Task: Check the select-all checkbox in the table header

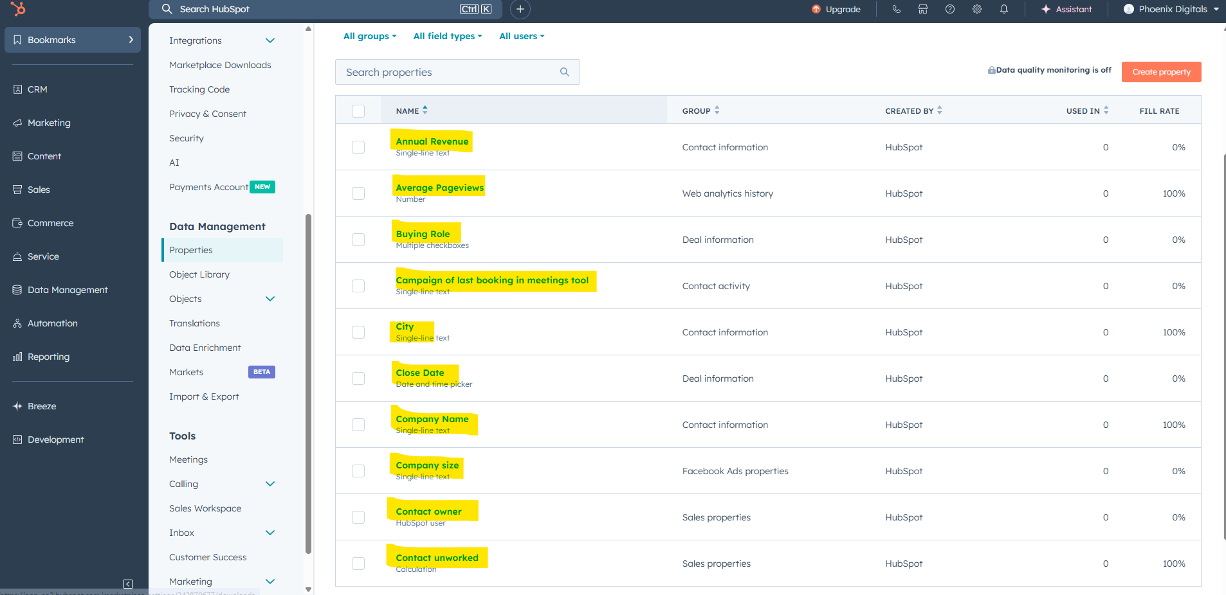Action: [358, 111]
